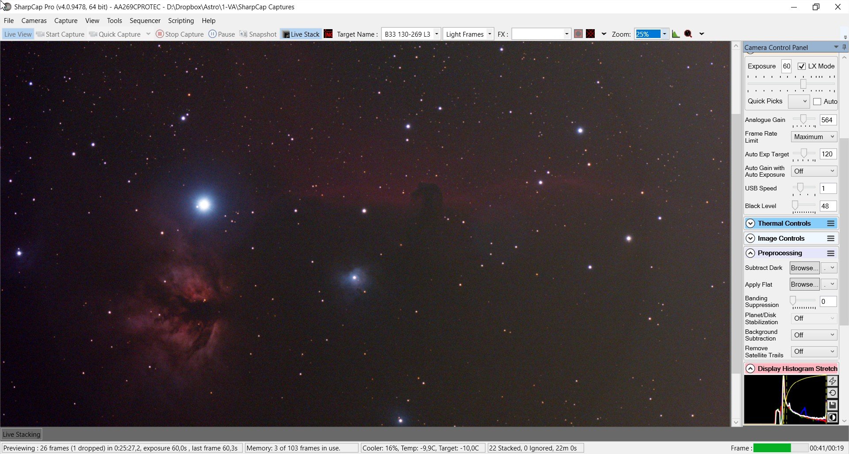
Task: Open the Background Subtraction dropdown
Action: click(x=814, y=335)
